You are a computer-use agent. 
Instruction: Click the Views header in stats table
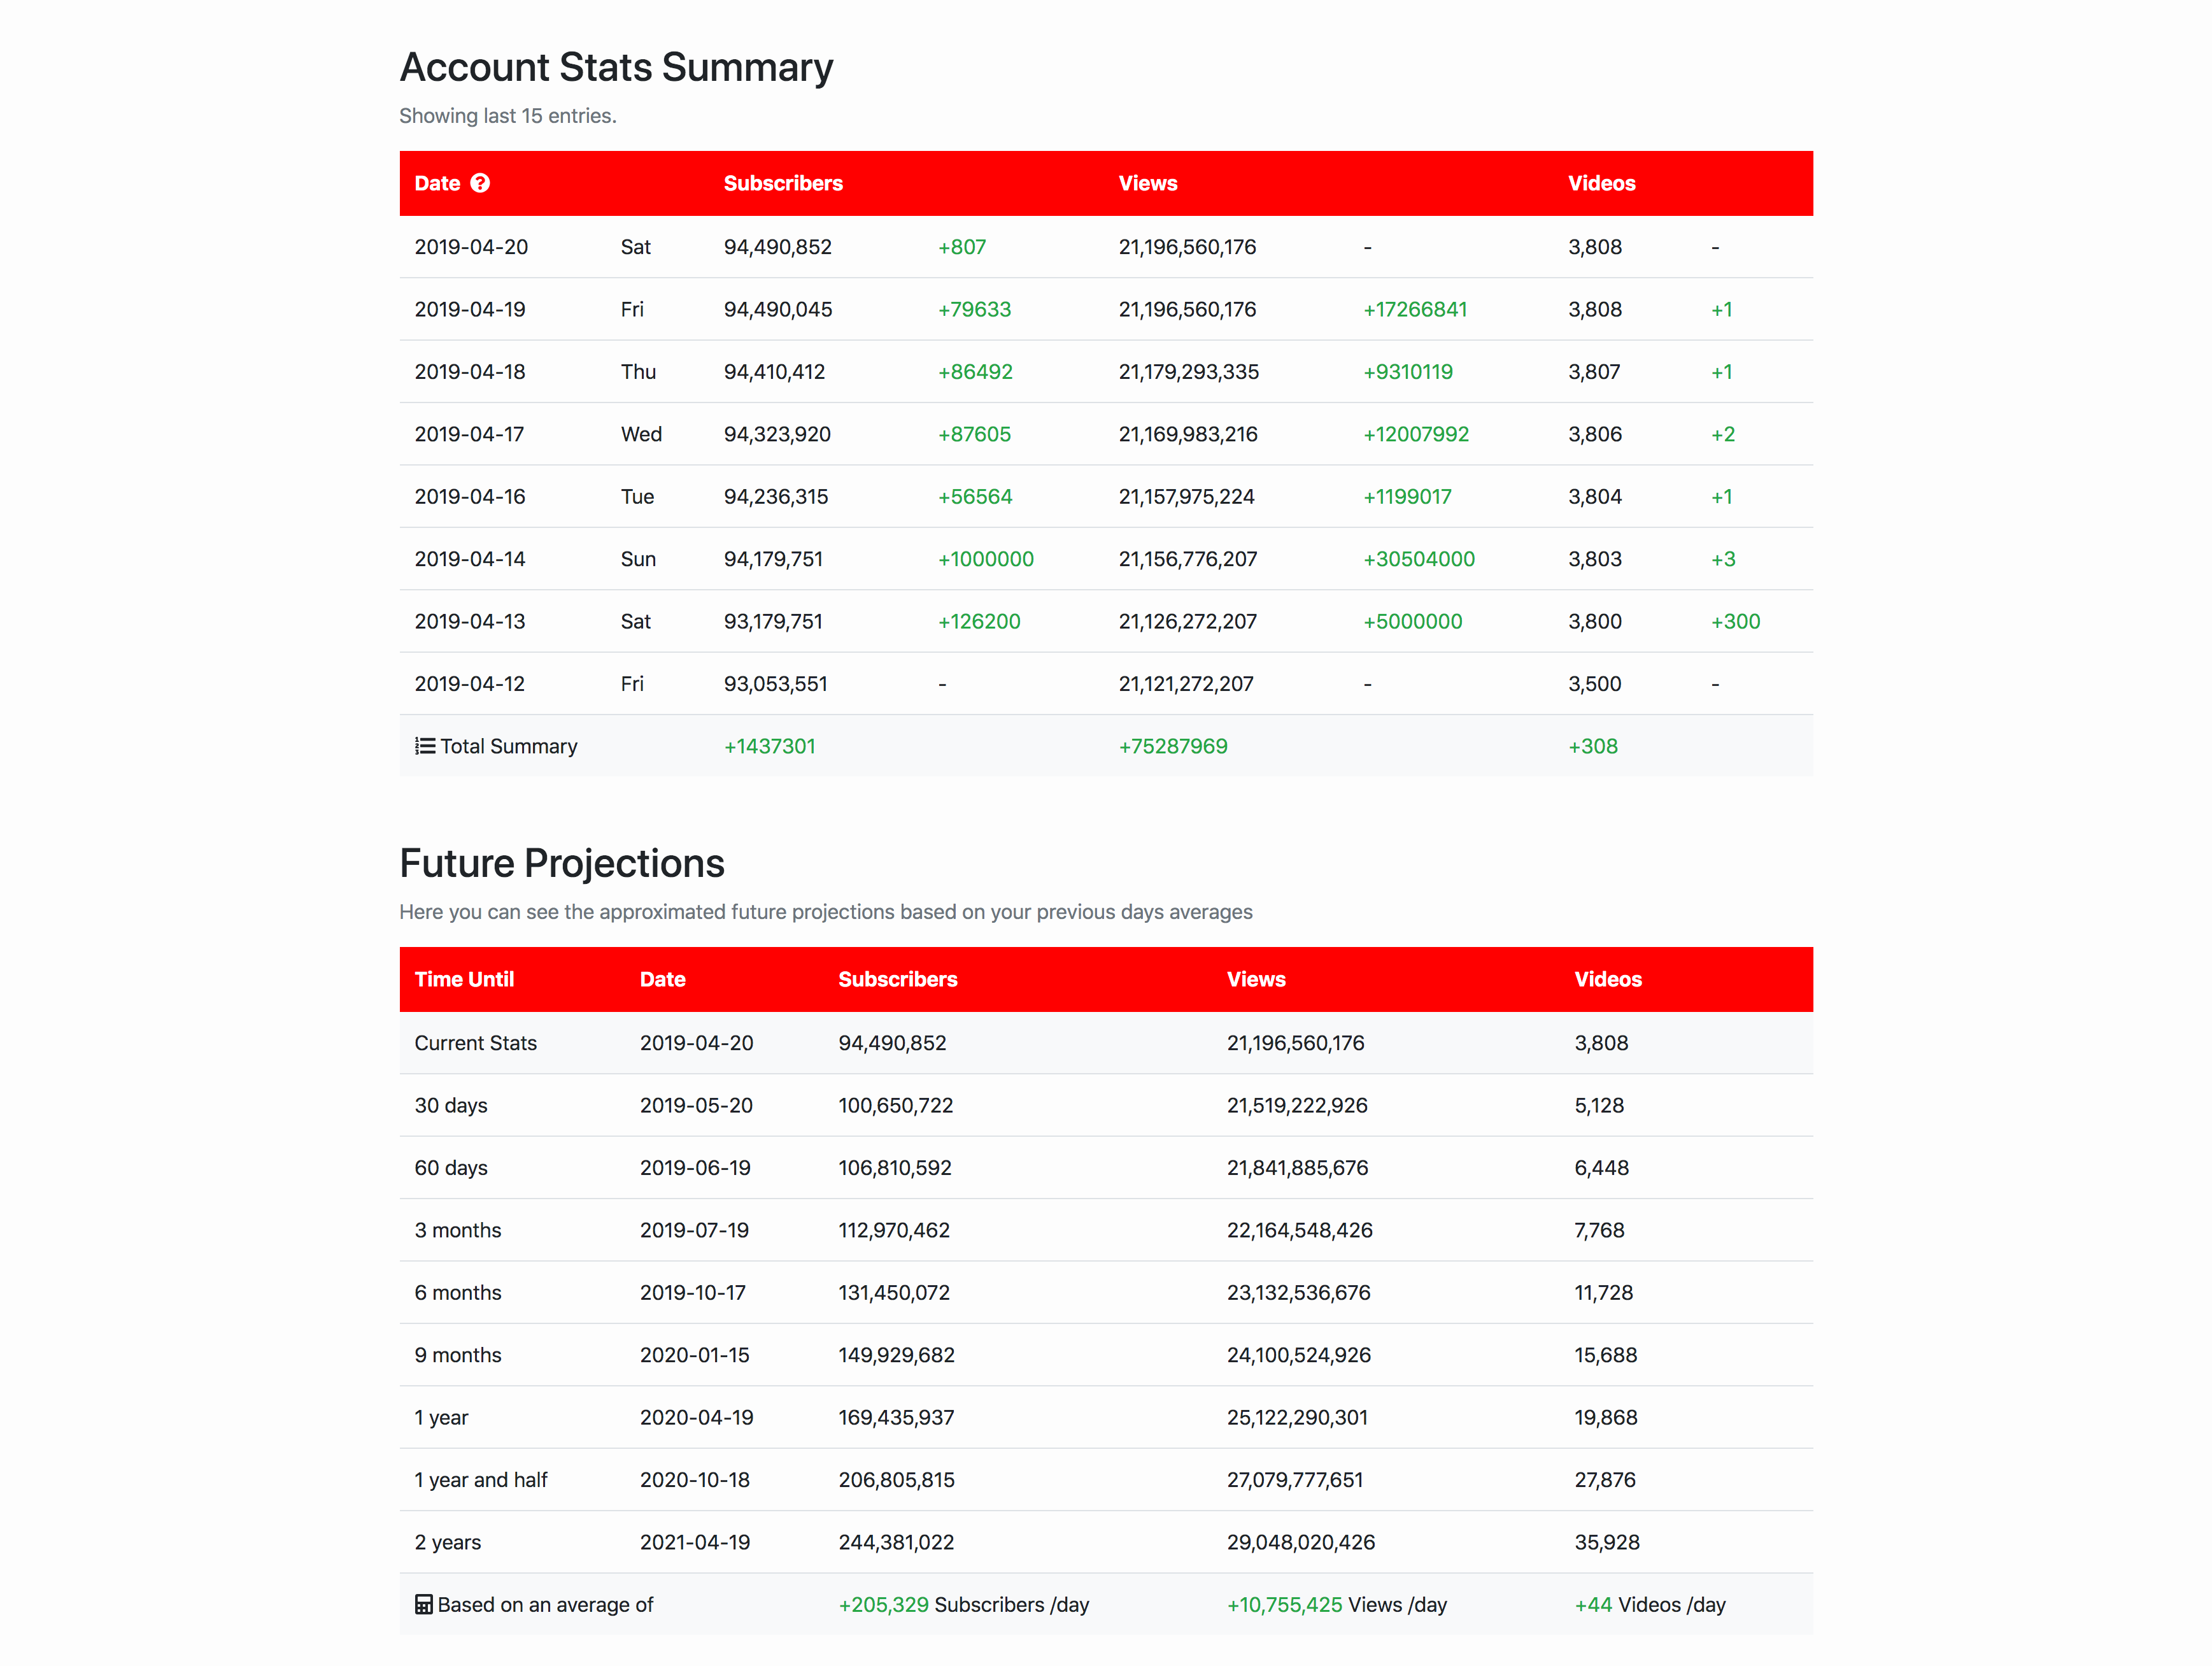point(1147,183)
